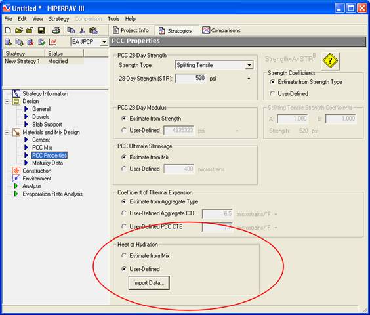
Task: Run analysis with the red chart icon
Action: coord(52,42)
